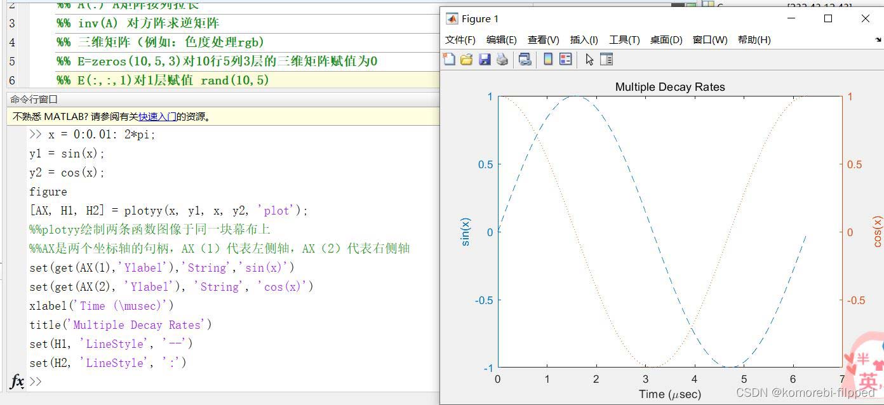
Task: Toggle the Insert Colorbar button
Action: pyautogui.click(x=547, y=60)
